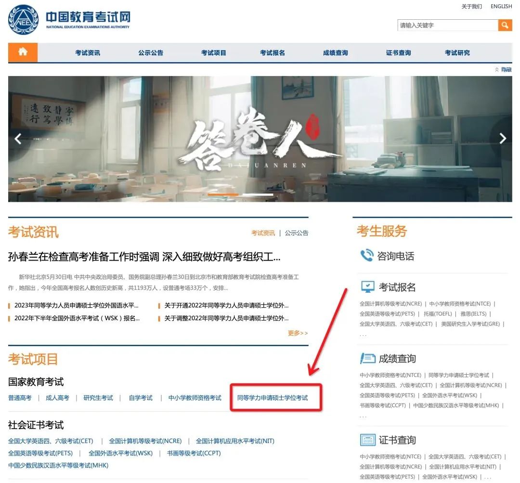Click the left carousel arrow
This screenshot has width=520, height=483.
point(18,139)
